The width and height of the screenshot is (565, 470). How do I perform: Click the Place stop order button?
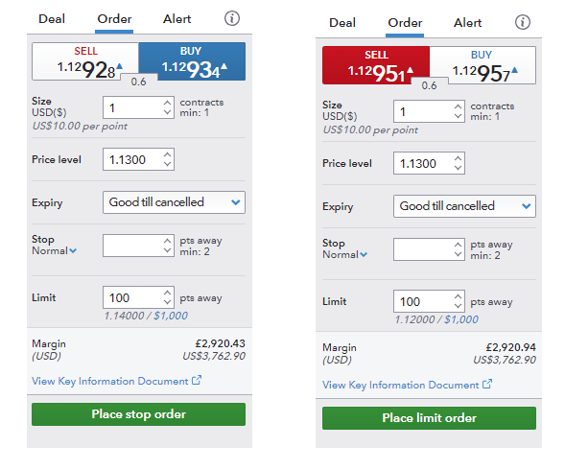(139, 414)
